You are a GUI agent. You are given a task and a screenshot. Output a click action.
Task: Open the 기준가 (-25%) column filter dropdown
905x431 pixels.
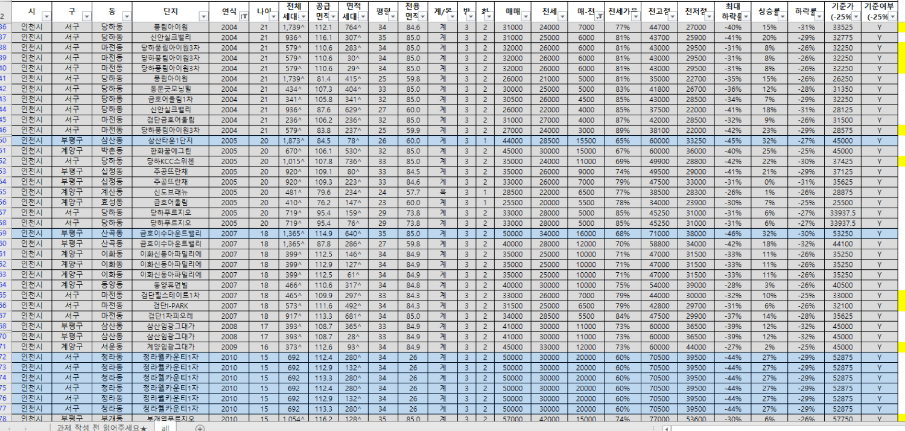pyautogui.click(x=857, y=16)
